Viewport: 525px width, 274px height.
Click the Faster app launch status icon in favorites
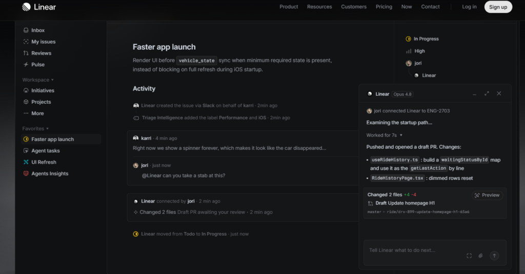(x=26, y=139)
